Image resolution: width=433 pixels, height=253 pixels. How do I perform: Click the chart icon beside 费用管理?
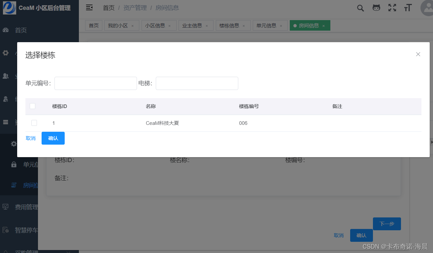(6, 207)
